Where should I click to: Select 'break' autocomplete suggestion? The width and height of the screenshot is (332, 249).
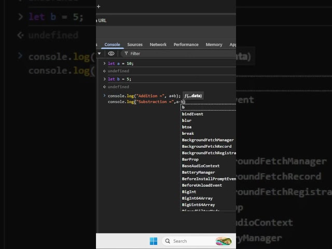pos(208,133)
